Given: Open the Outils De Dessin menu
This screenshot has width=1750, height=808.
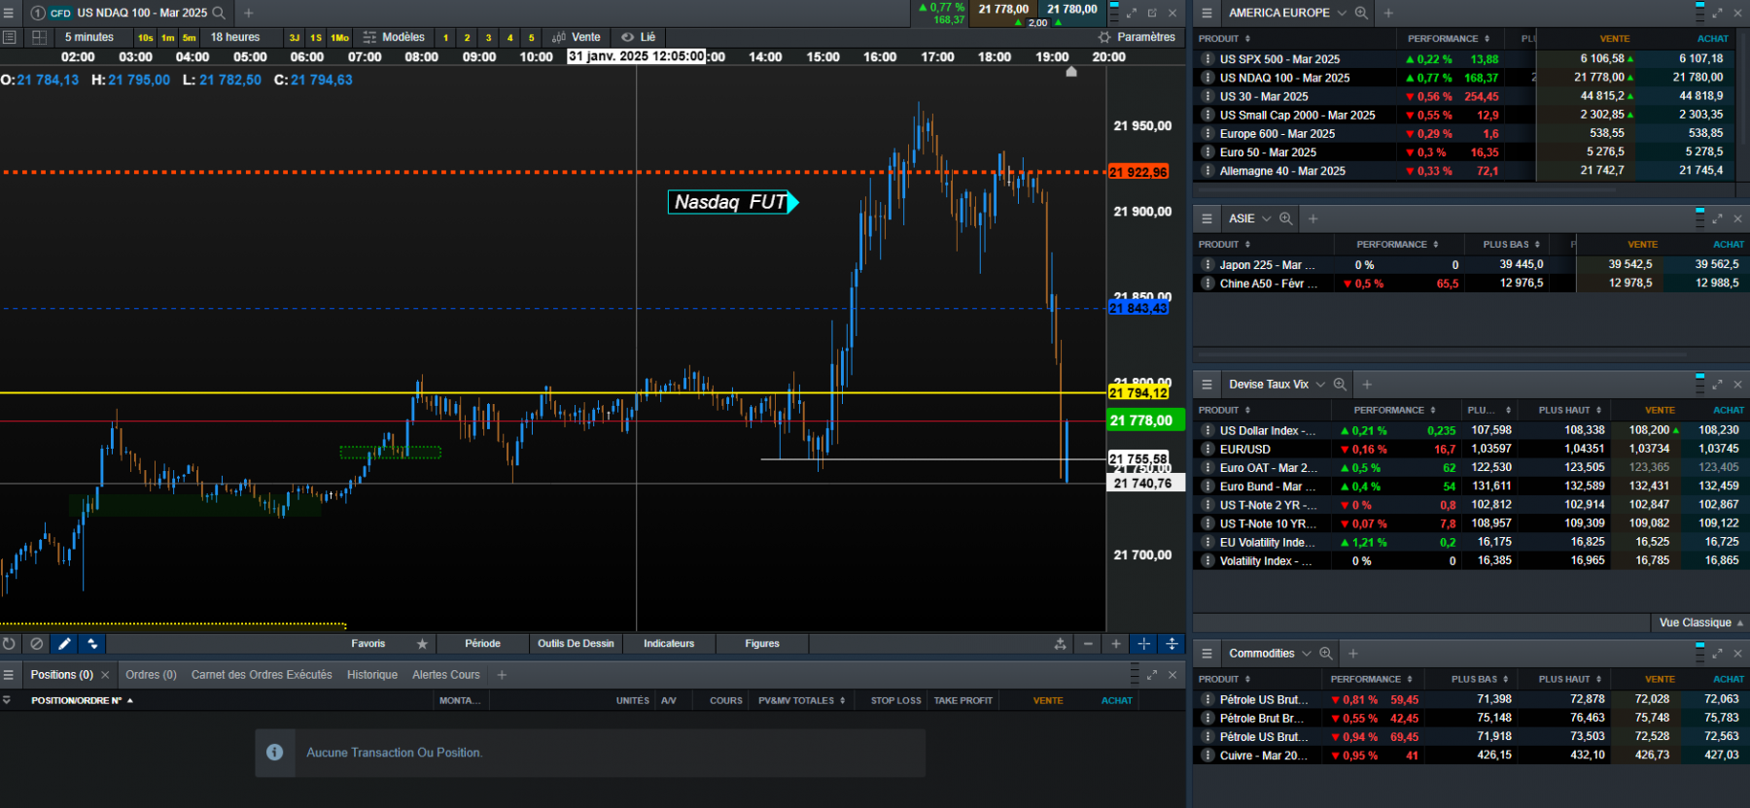Looking at the screenshot, I should coord(576,643).
